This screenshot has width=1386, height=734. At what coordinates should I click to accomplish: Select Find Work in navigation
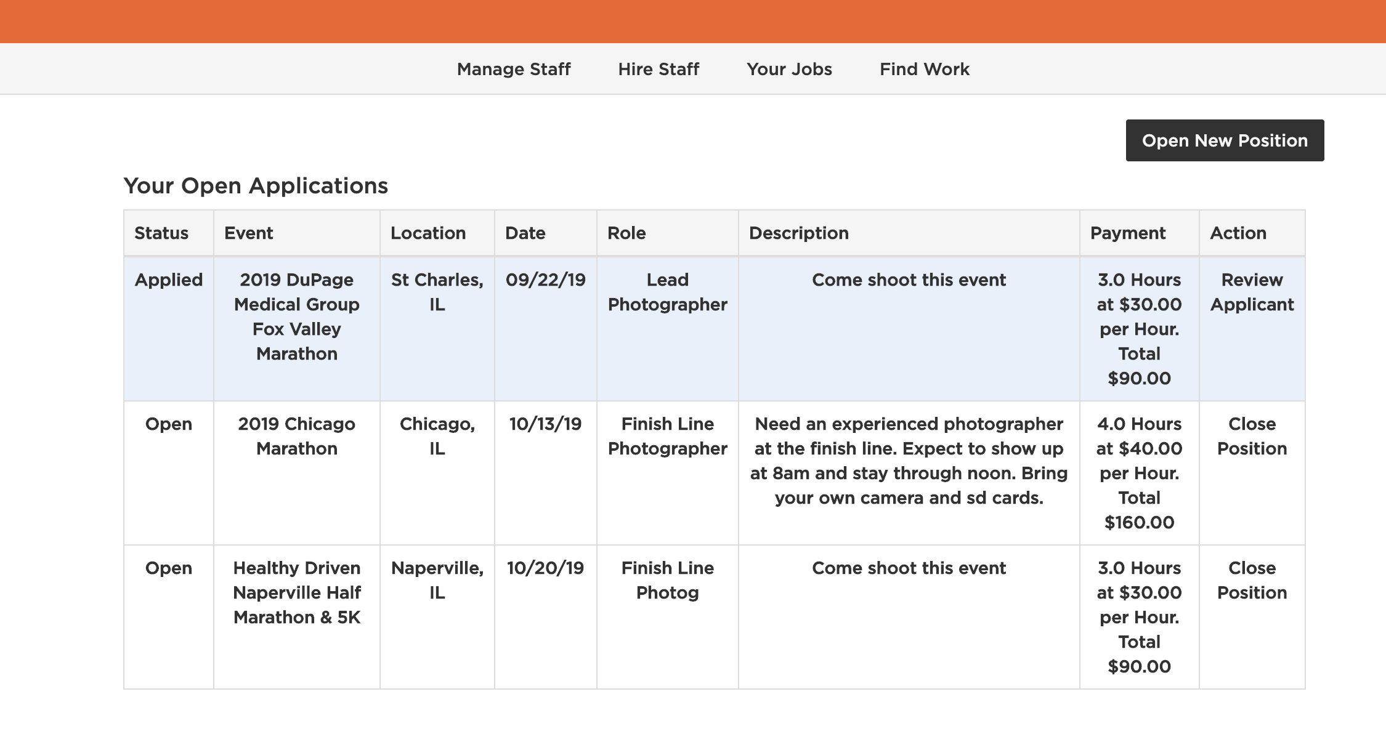(924, 69)
